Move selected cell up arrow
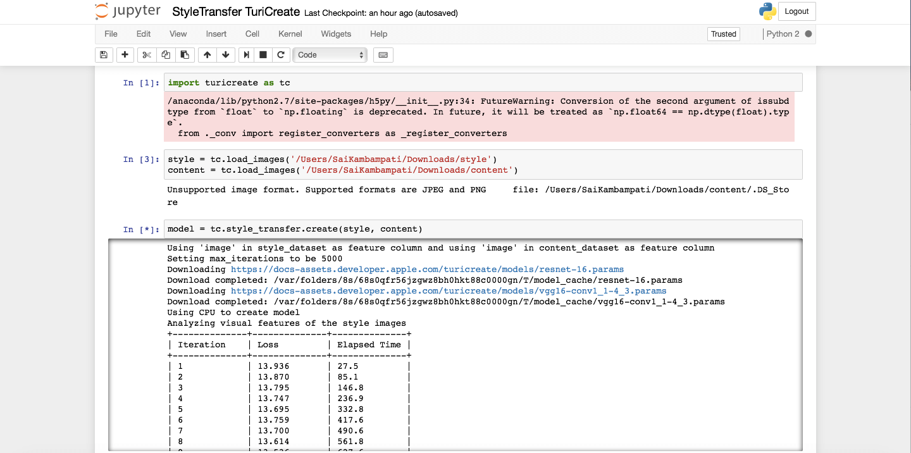The height and width of the screenshot is (453, 911). 207,55
